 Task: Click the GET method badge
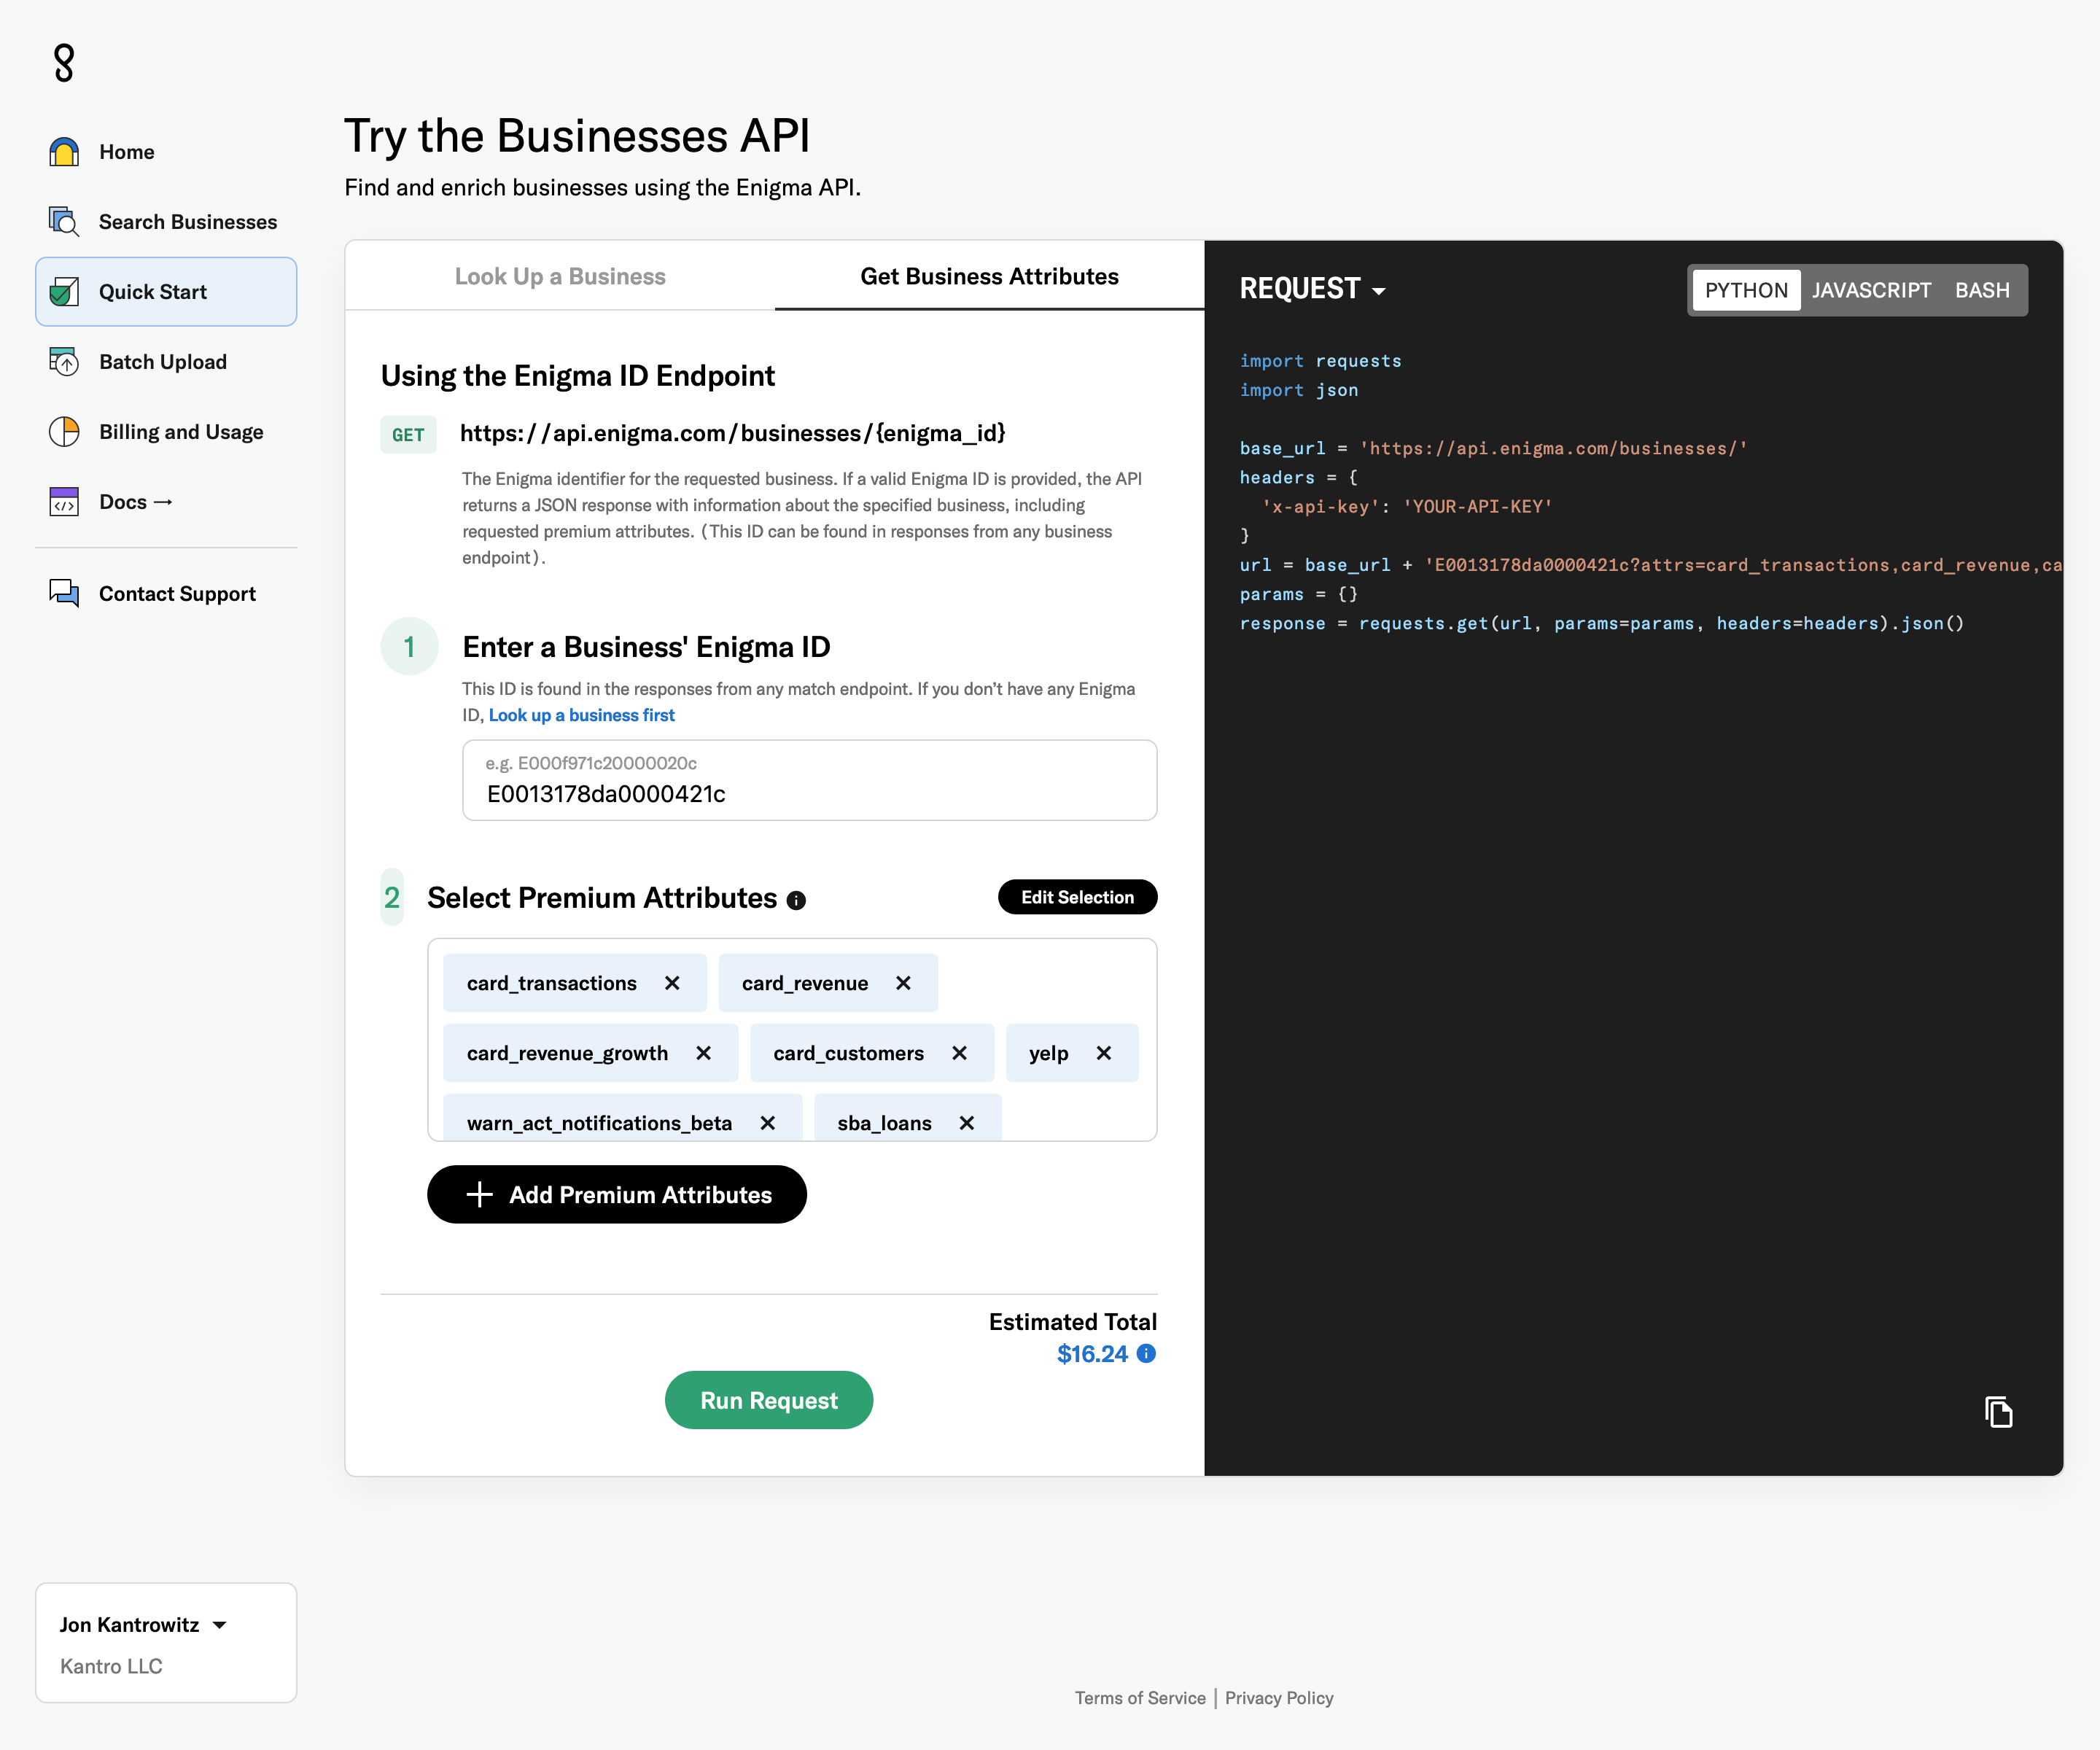coord(408,434)
